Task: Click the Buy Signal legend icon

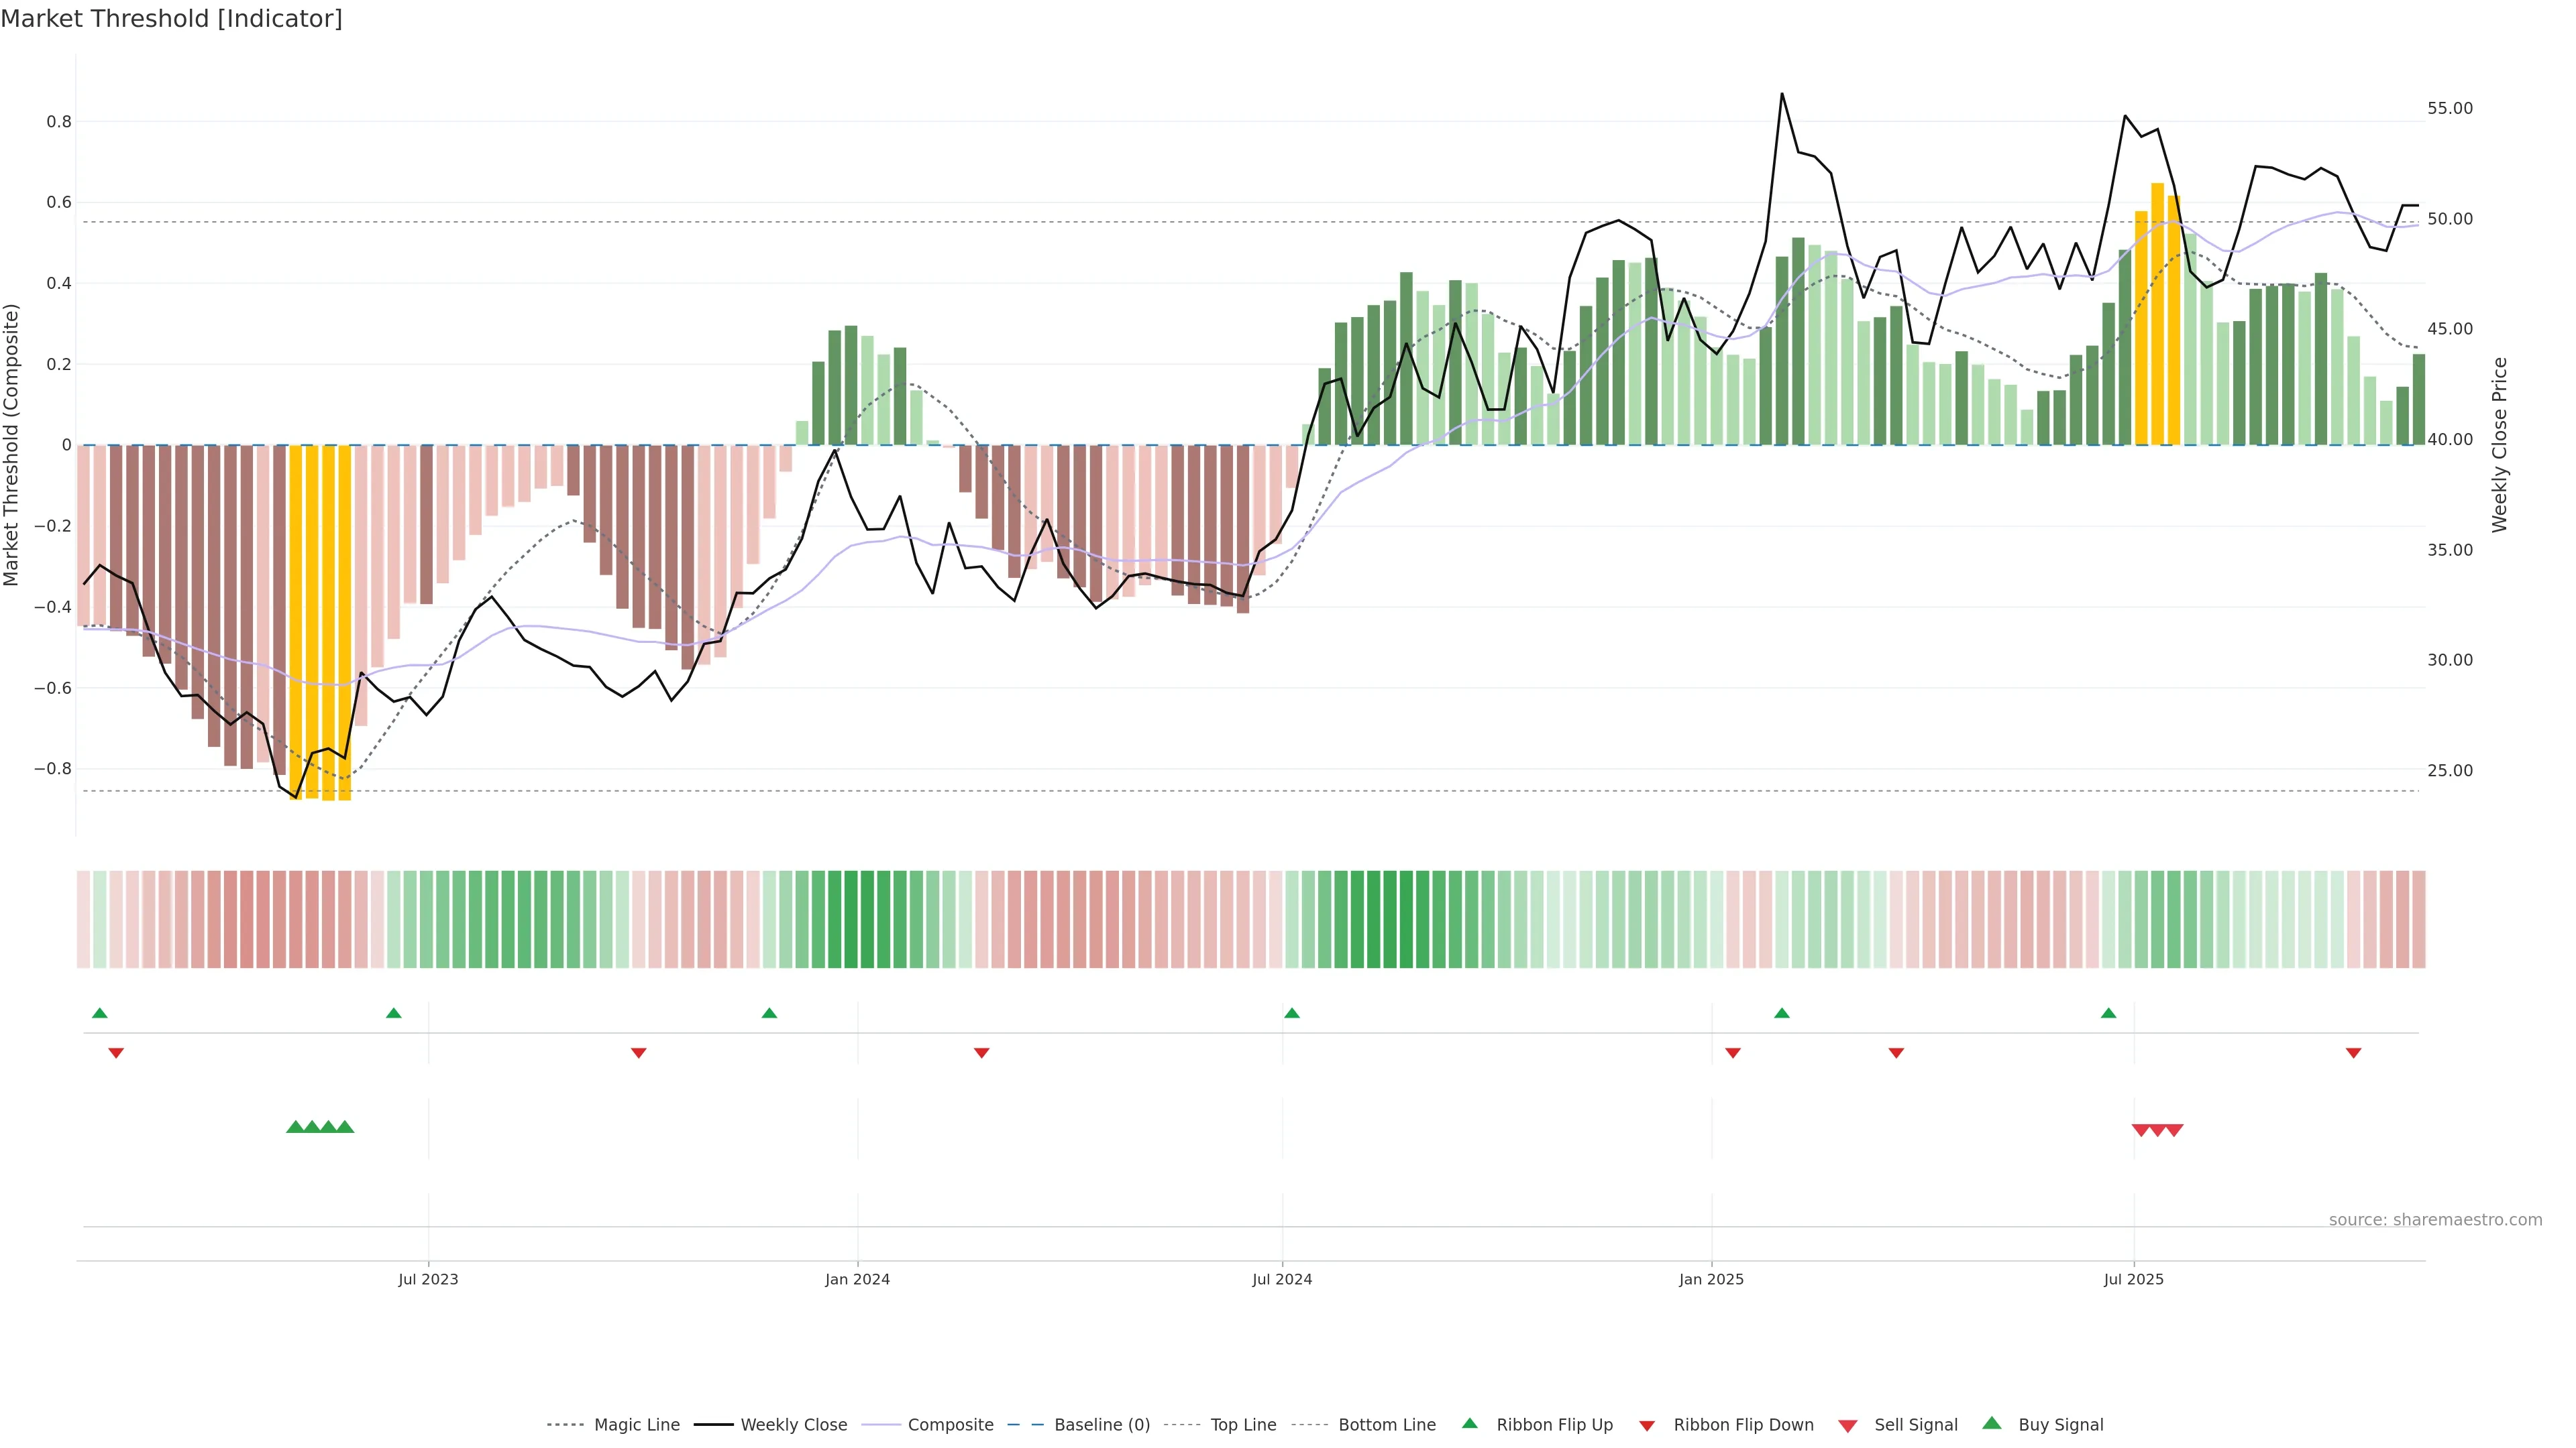Action: [x=1991, y=1424]
